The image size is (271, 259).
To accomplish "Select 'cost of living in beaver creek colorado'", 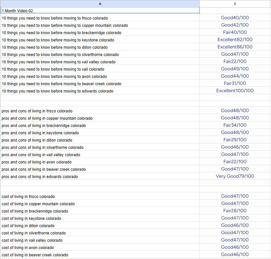I will (35, 255).
